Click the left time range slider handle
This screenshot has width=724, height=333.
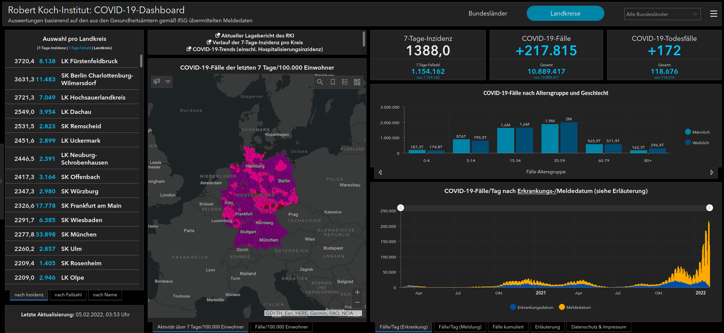[401, 208]
